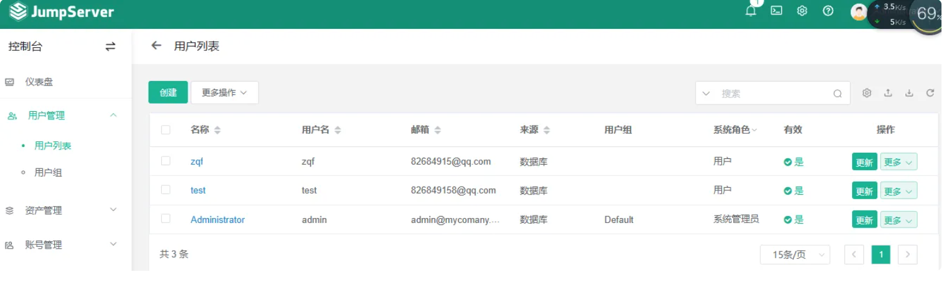Image resolution: width=944 pixels, height=289 pixels.
Task: Open the 15条/页 page size dropdown
Action: pos(795,254)
